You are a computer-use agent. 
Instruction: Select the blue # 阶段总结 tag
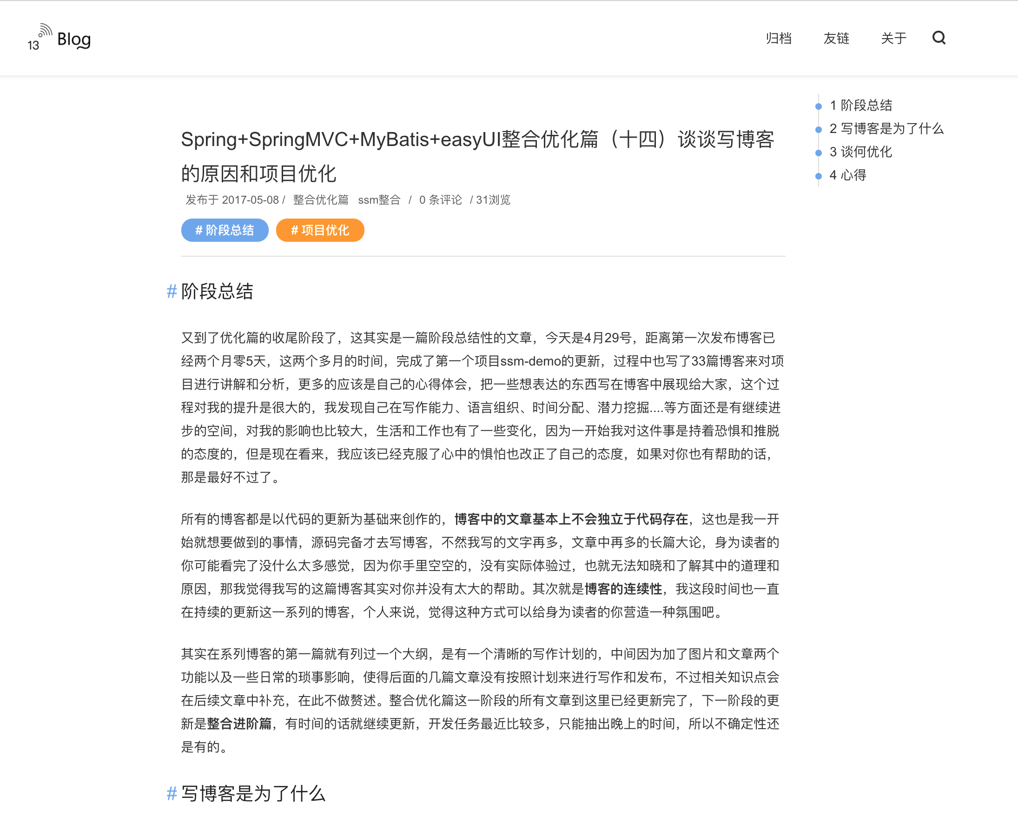[x=225, y=230]
